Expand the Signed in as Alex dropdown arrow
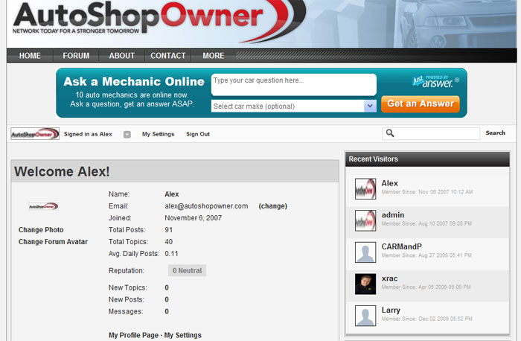The image size is (521, 341). pyautogui.click(x=127, y=134)
